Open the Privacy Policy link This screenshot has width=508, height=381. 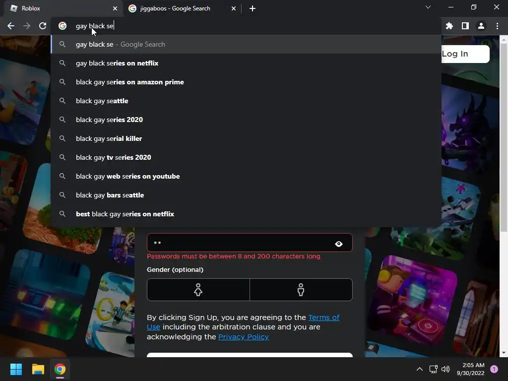243,337
